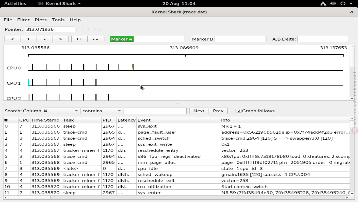Click the Prev search button
The height and width of the screenshot is (202, 358).
[218, 111]
